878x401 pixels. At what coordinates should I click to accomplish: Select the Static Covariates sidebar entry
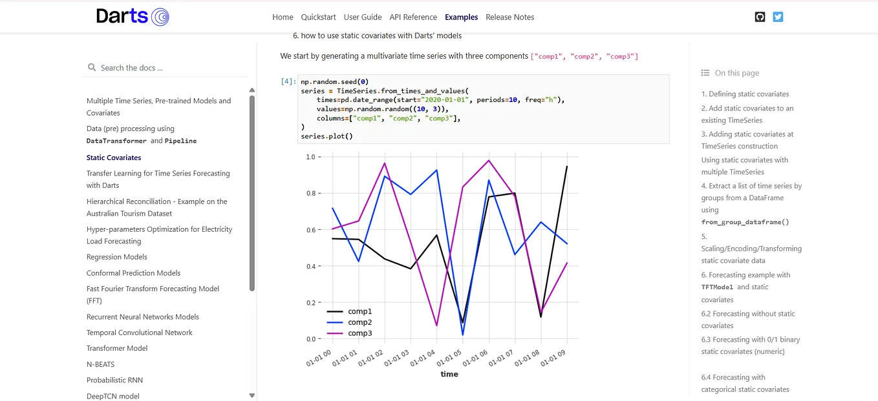(114, 157)
